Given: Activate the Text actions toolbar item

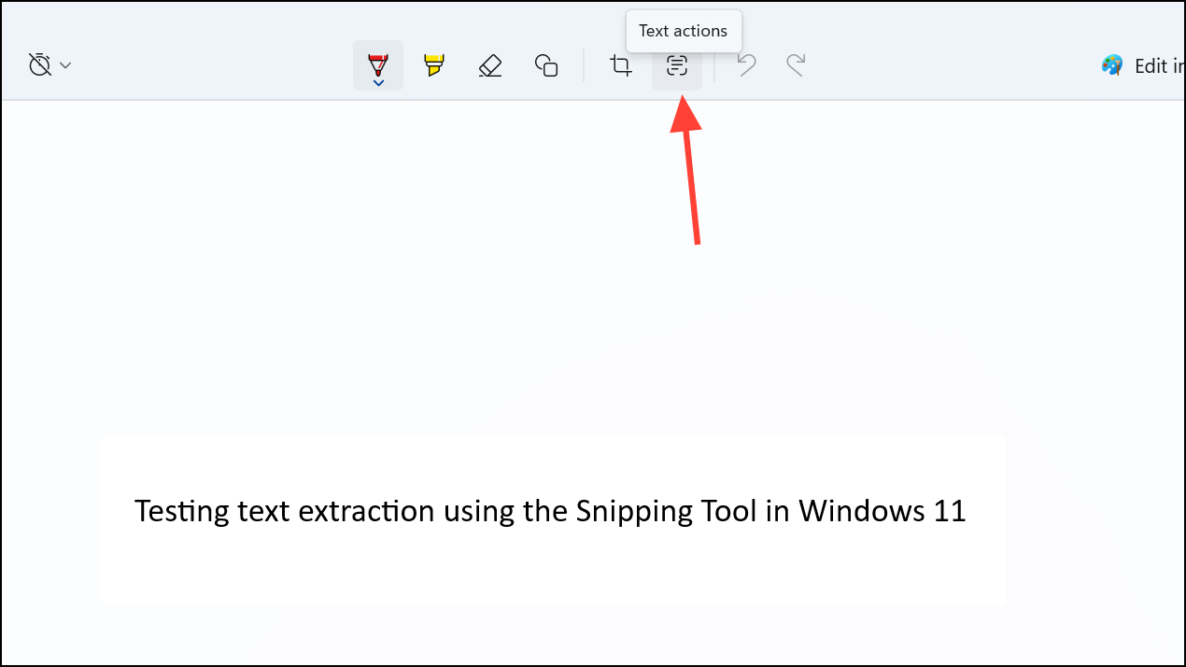Looking at the screenshot, I should pyautogui.click(x=676, y=65).
